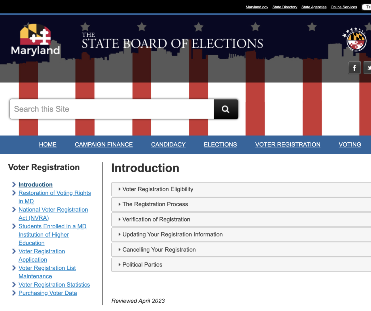The image size is (371, 311).
Task: Click The State Board of Elections title
Action: 172,41
